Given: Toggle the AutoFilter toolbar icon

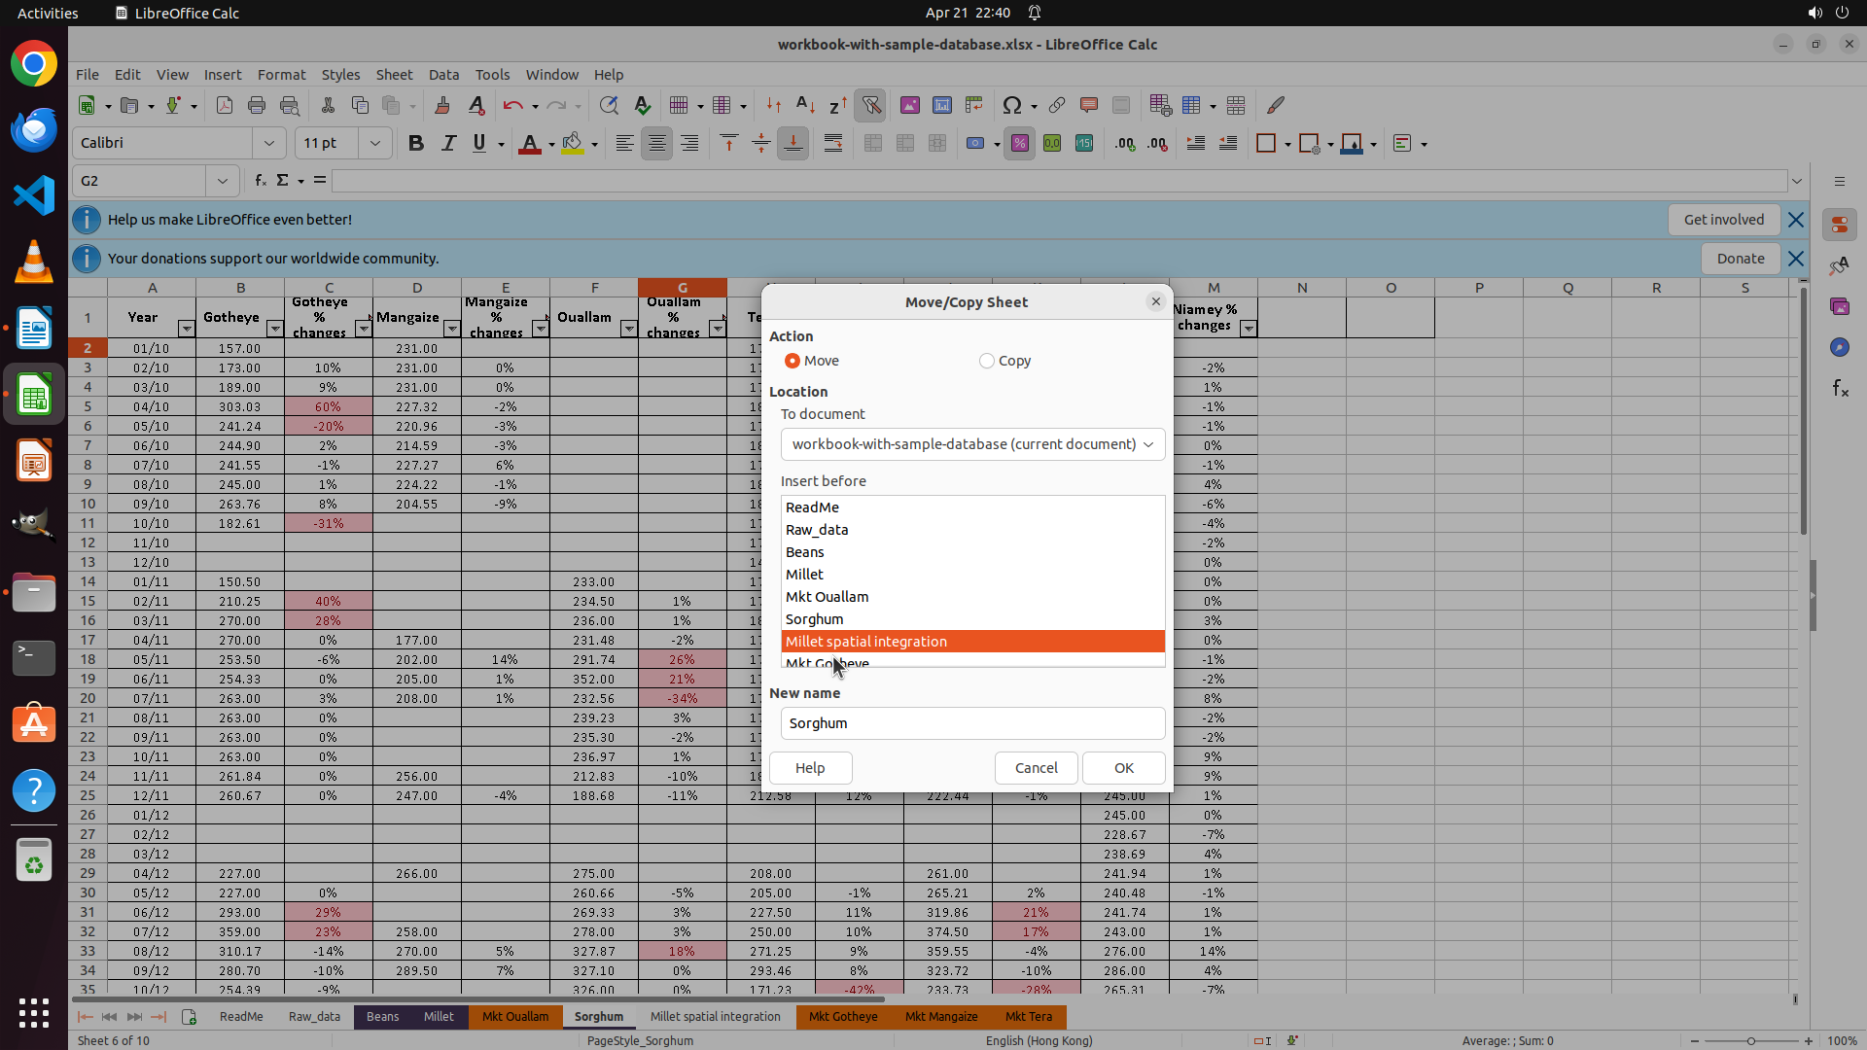Looking at the screenshot, I should coord(870,105).
